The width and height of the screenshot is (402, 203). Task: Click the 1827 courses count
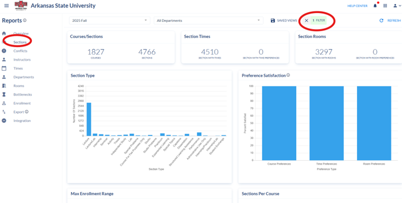pyautogui.click(x=96, y=52)
